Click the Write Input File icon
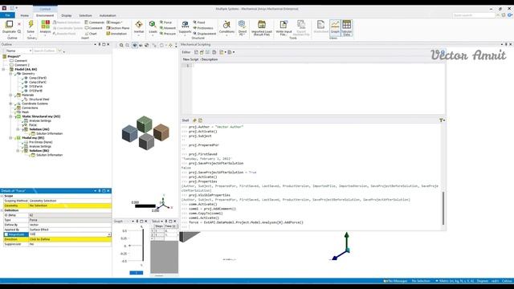The image size is (514, 289). pos(284,25)
